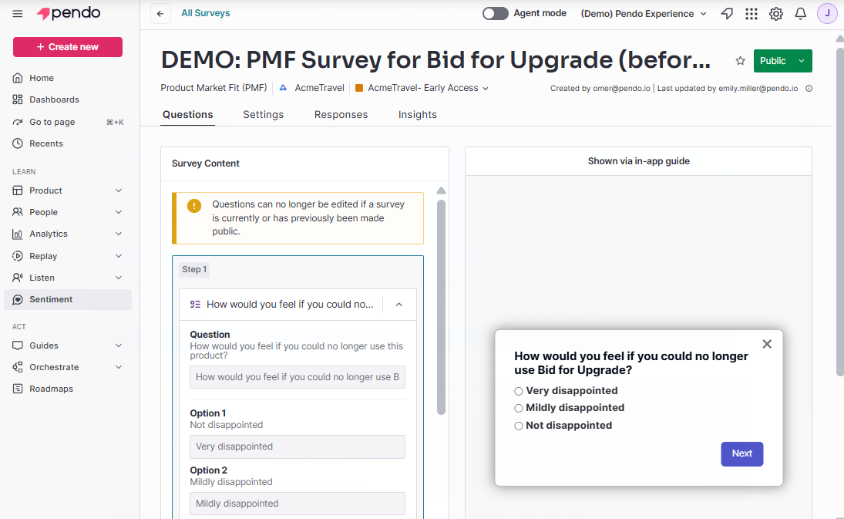Click Next in survey preview
This screenshot has height=519, width=844.
(741, 454)
